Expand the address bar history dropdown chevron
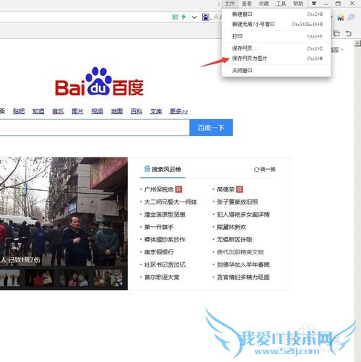This screenshot has height=362, width=361. tap(194, 17)
